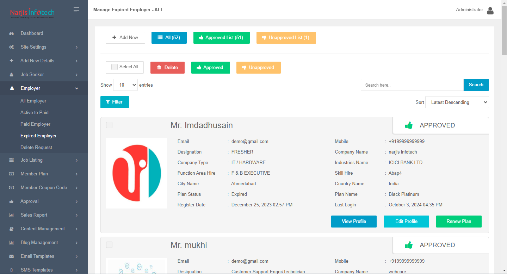Click the Add New button
The height and width of the screenshot is (274, 507).
click(125, 38)
